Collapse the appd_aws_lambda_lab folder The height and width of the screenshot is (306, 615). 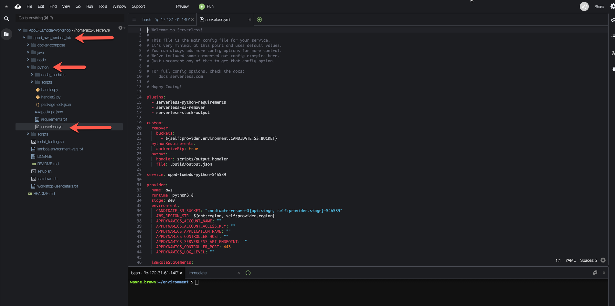(x=24, y=38)
